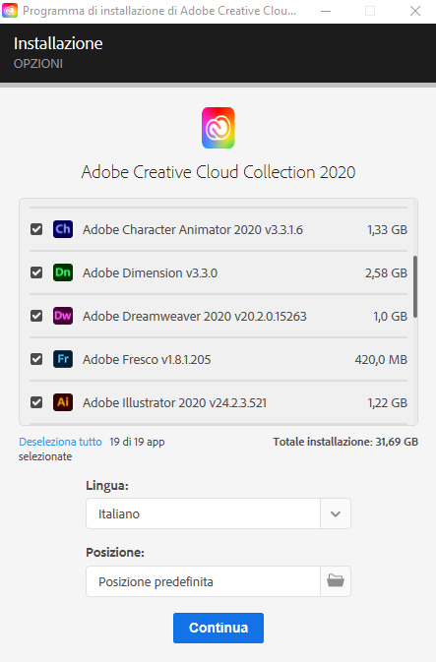The height and width of the screenshot is (662, 436).
Task: Click the Dreamweaver Dw icon
Action: coord(63,316)
